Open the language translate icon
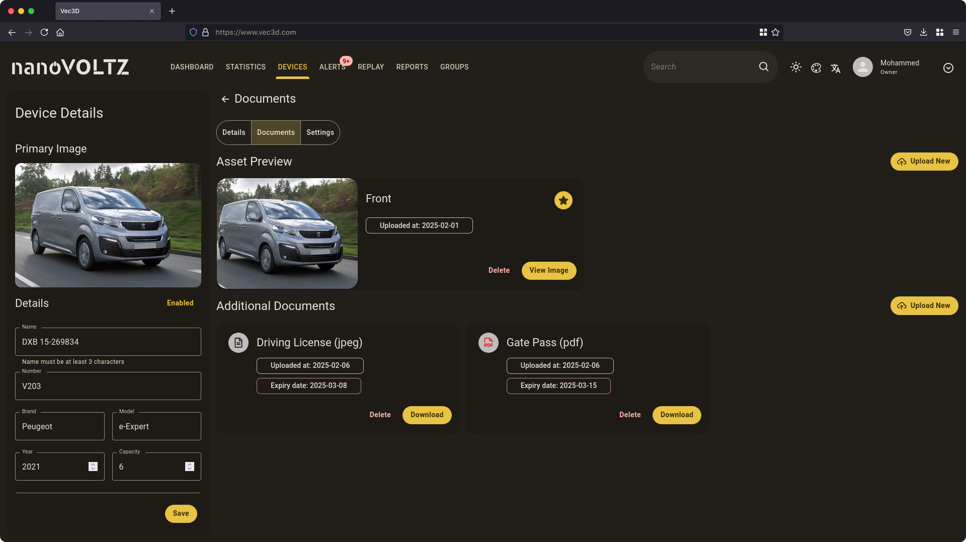 (x=836, y=68)
